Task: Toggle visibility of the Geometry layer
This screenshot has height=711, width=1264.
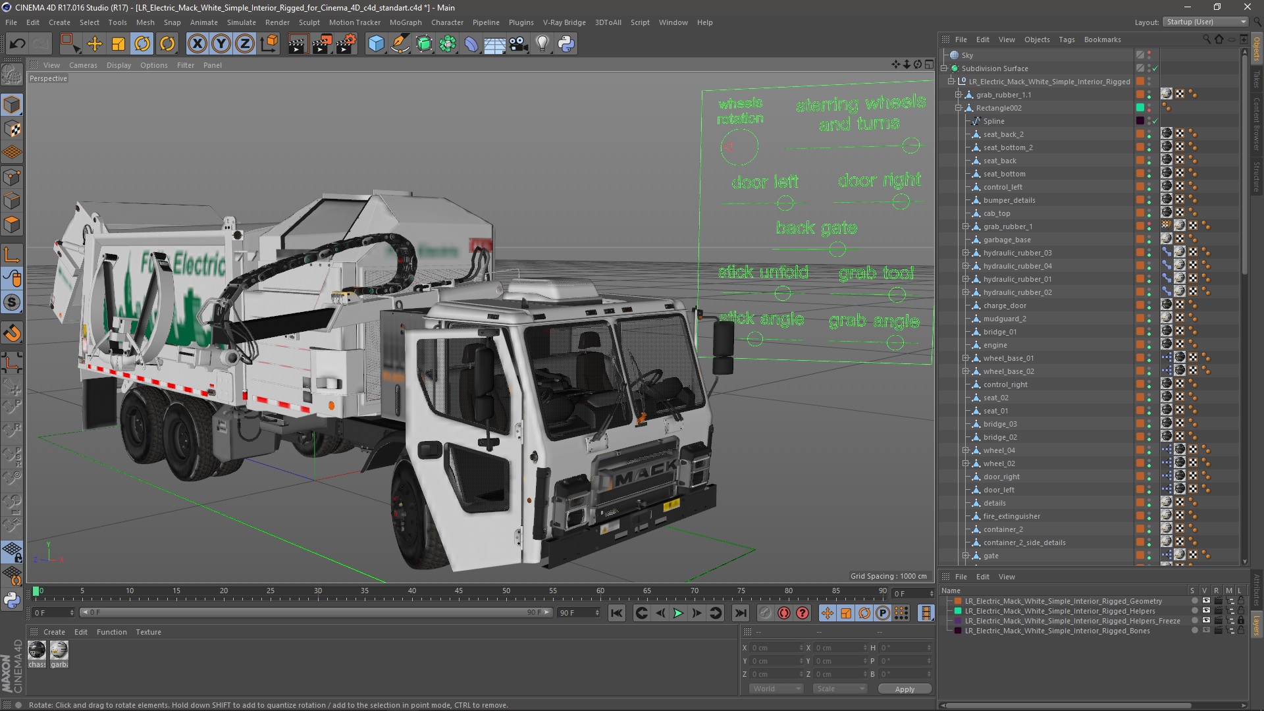Action: click(1205, 601)
